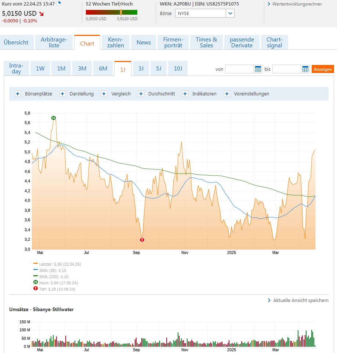Screen dimensions: 337x353
Task: Select the green H high marker on the chart
Action: [54, 118]
